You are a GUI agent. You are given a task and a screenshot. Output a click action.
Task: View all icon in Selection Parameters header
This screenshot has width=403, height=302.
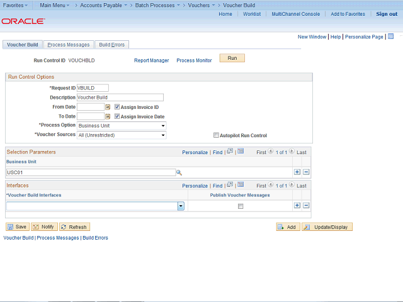230,151
